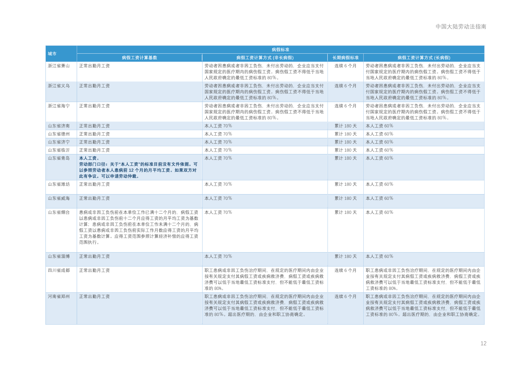The height and width of the screenshot is (376, 532).
Task: Click the 长期病假标准 column header
Action: click(x=345, y=58)
